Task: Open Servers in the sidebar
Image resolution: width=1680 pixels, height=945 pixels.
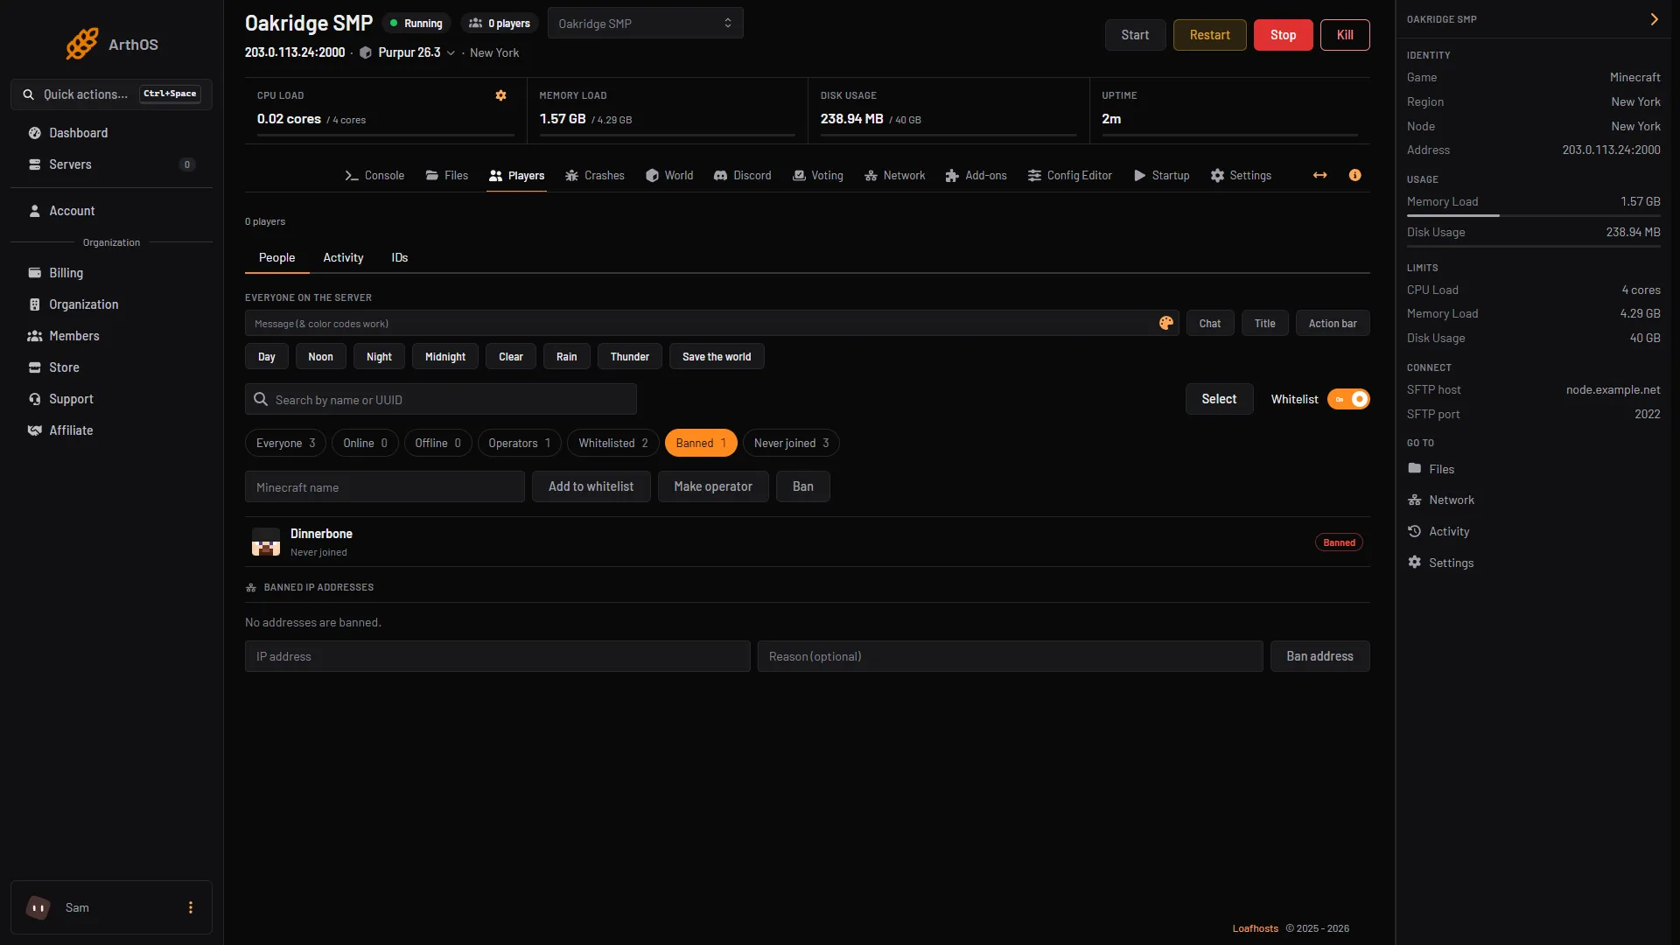Action: tap(111, 164)
